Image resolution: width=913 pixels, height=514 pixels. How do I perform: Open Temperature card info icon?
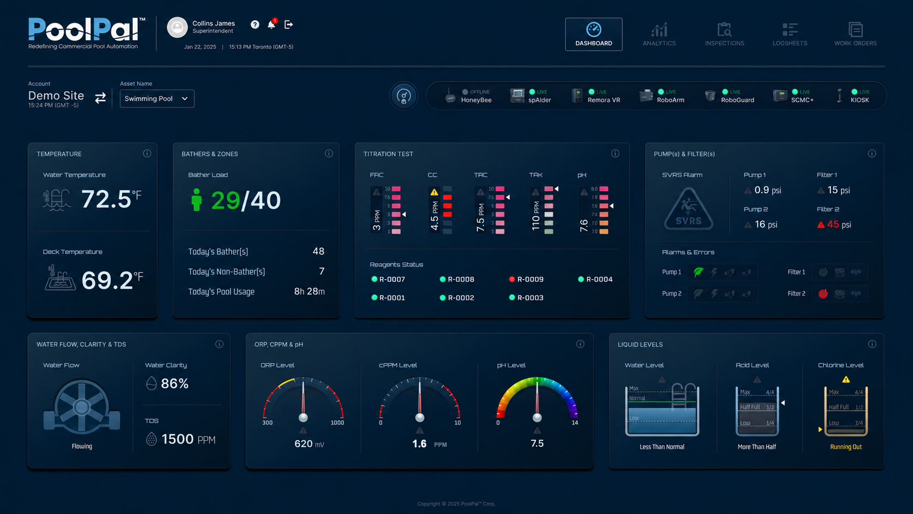point(147,153)
